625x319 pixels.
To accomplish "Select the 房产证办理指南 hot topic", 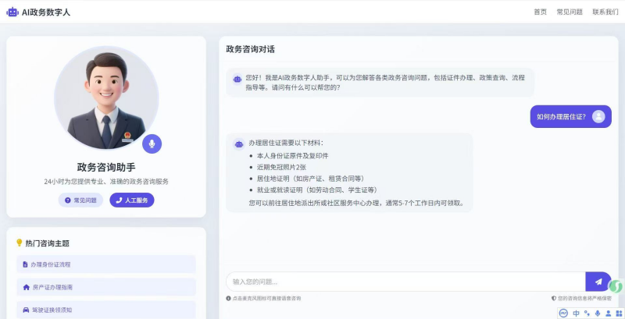I will [106, 287].
